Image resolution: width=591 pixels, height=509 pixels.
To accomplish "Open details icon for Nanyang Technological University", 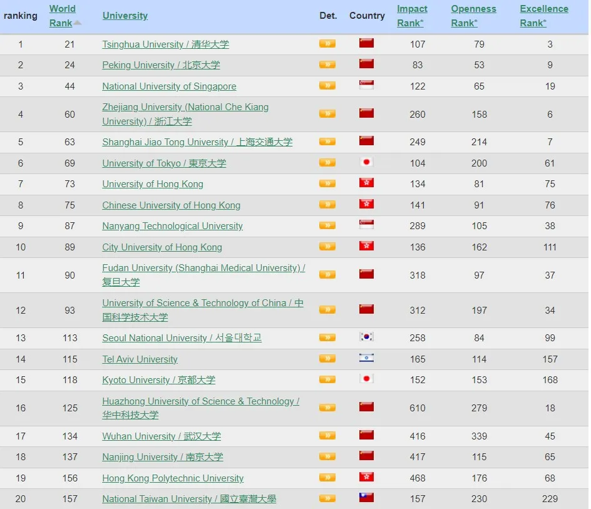I will pos(327,225).
